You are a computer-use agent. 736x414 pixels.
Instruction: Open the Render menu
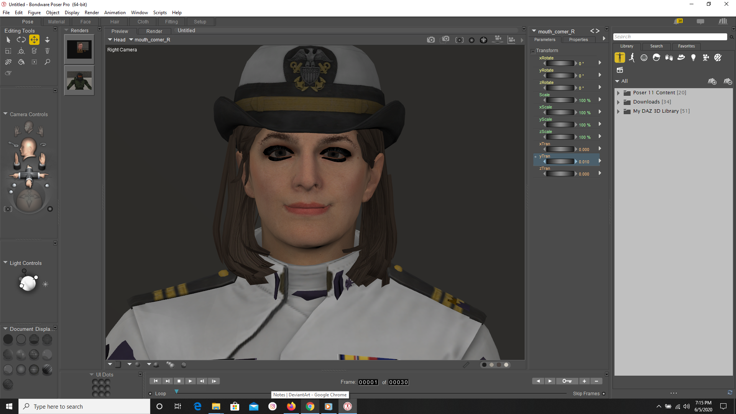pyautogui.click(x=92, y=12)
